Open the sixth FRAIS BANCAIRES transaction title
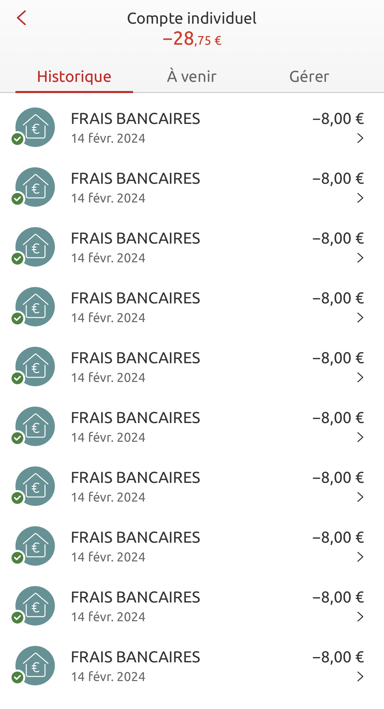Screen dimensions: 384x709 click(135, 418)
